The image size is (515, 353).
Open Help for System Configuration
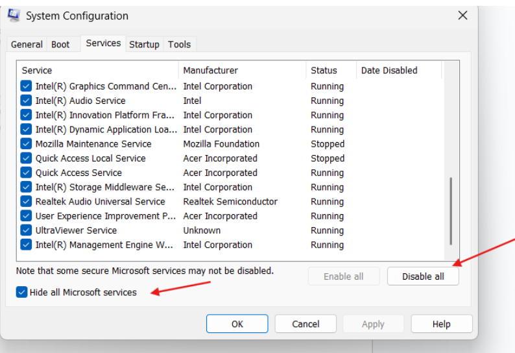coord(441,324)
